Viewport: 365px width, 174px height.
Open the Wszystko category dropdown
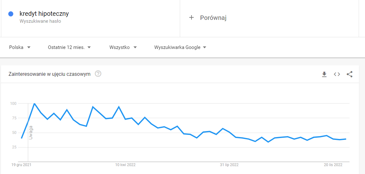tap(123, 47)
